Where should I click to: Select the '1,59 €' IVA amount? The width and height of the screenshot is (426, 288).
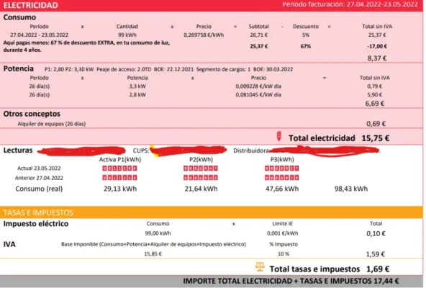376,254
